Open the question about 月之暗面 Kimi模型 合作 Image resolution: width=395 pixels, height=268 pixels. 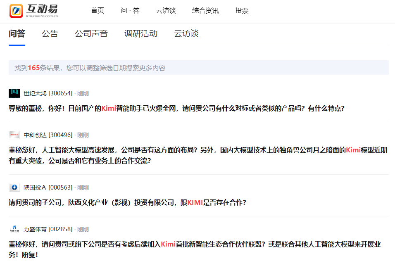198,155
